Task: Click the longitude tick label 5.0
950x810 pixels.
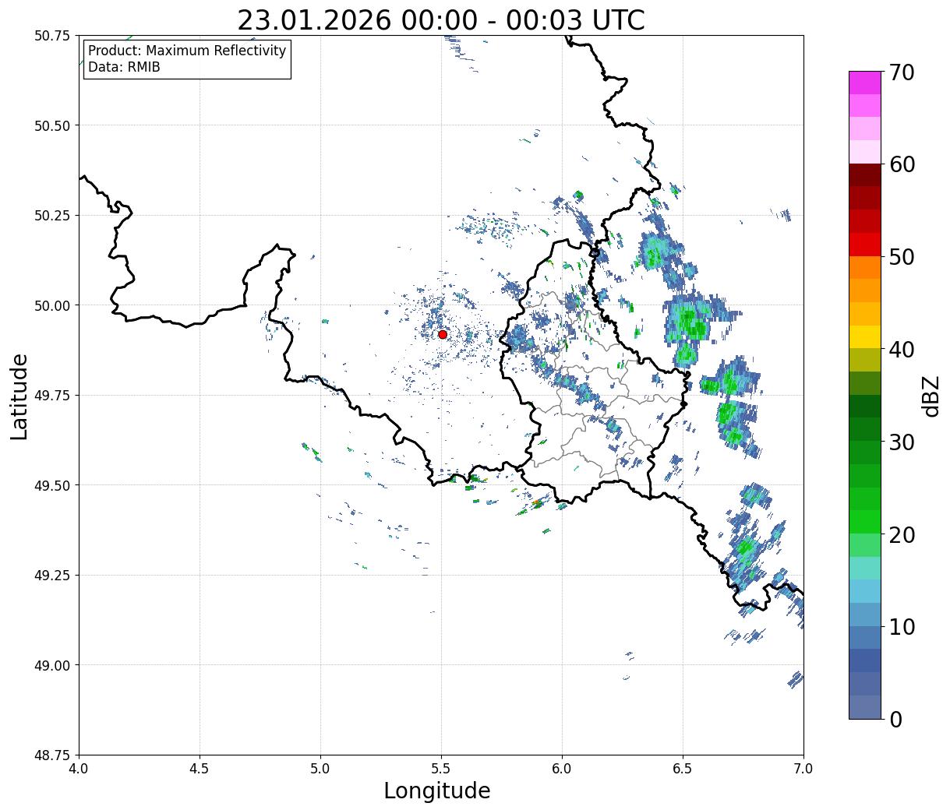Action: 320,769
